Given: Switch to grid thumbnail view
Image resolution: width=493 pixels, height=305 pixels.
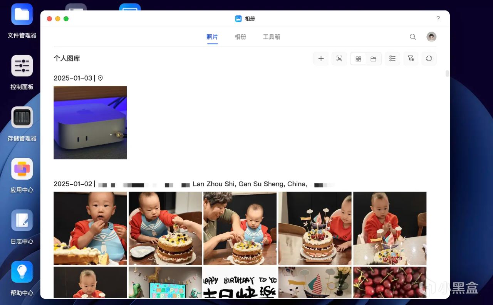Looking at the screenshot, I should [359, 59].
